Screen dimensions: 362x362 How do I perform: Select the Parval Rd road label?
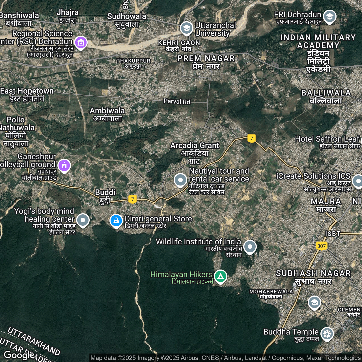coord(177,102)
